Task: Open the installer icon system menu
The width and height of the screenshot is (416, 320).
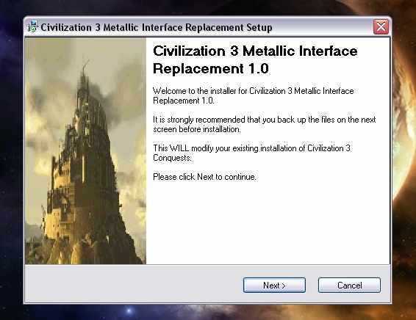Action: pyautogui.click(x=32, y=27)
